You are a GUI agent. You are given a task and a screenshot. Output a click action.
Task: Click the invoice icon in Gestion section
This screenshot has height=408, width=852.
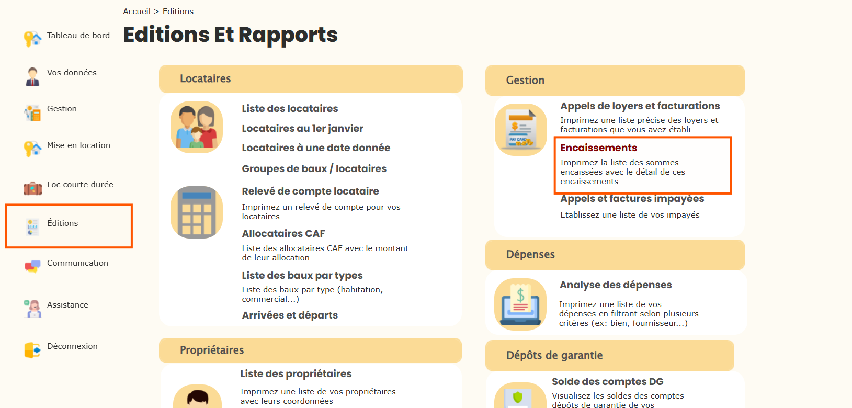[521, 130]
